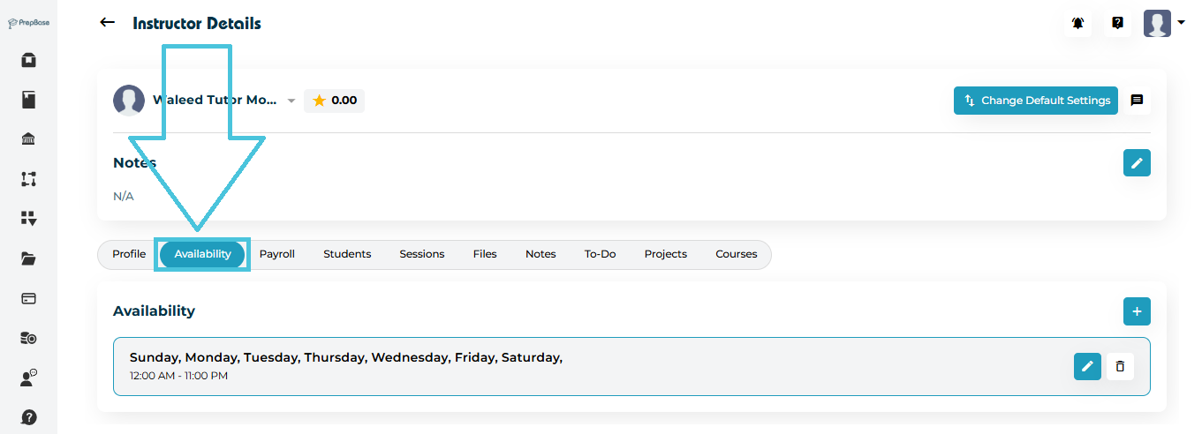Image resolution: width=1202 pixels, height=434 pixels.
Task: Click the back arrow beside Instructor Details
Action: click(x=108, y=23)
